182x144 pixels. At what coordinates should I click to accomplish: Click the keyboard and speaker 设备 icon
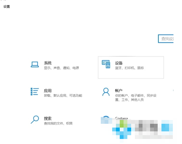point(106,64)
